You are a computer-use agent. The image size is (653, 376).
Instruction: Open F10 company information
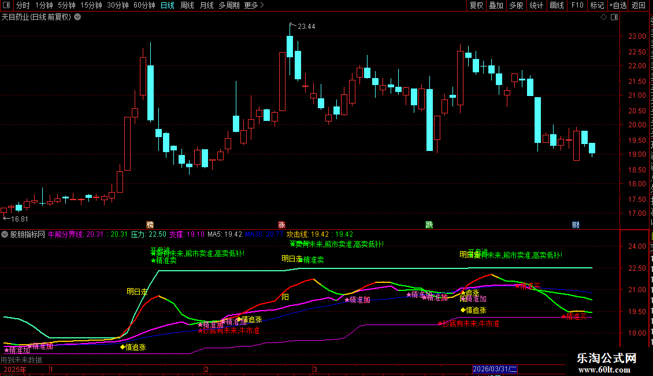click(577, 5)
